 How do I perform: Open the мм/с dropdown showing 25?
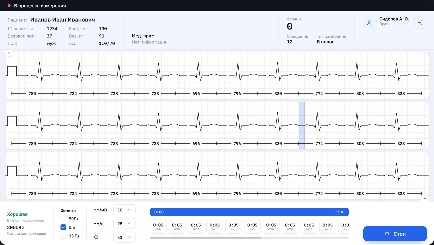(124, 224)
